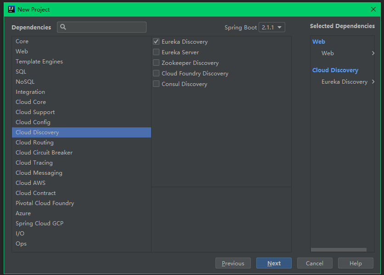Click the arrow beside selected Web dependency

coord(373,53)
